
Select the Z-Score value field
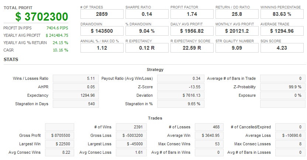[181, 87]
